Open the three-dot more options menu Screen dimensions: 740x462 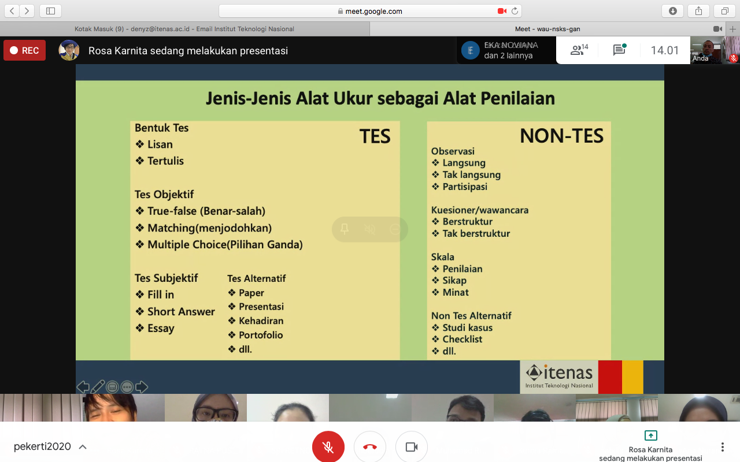(722, 447)
